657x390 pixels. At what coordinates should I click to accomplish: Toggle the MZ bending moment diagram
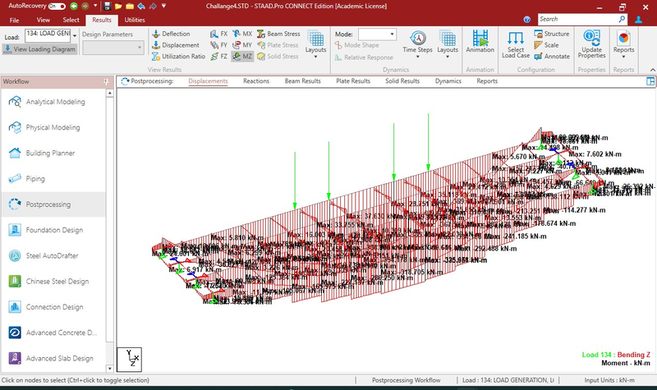pos(241,57)
